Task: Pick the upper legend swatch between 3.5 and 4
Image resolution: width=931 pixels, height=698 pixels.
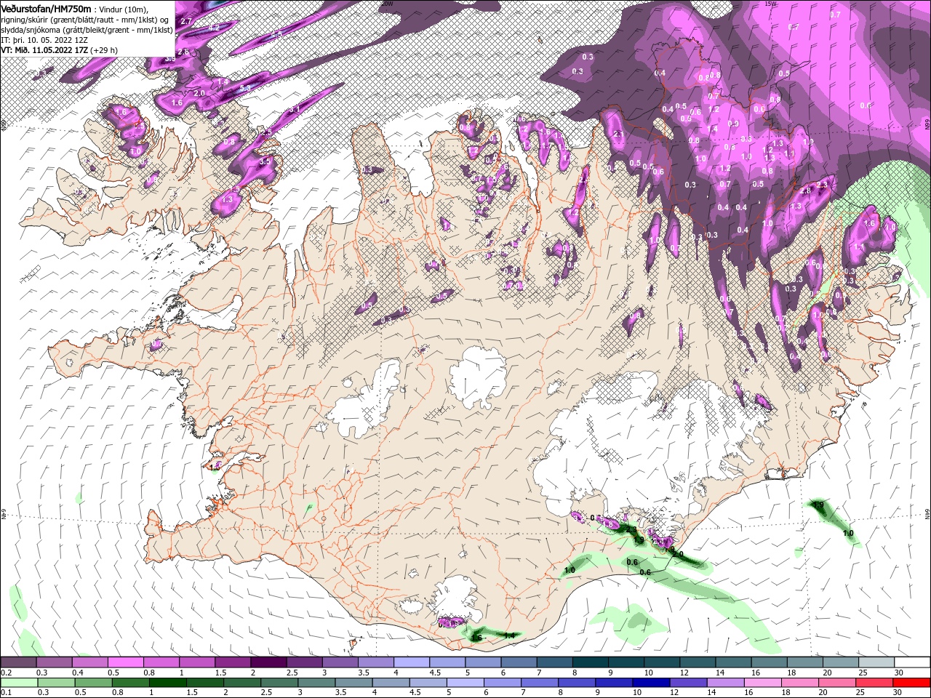Action: (x=375, y=662)
